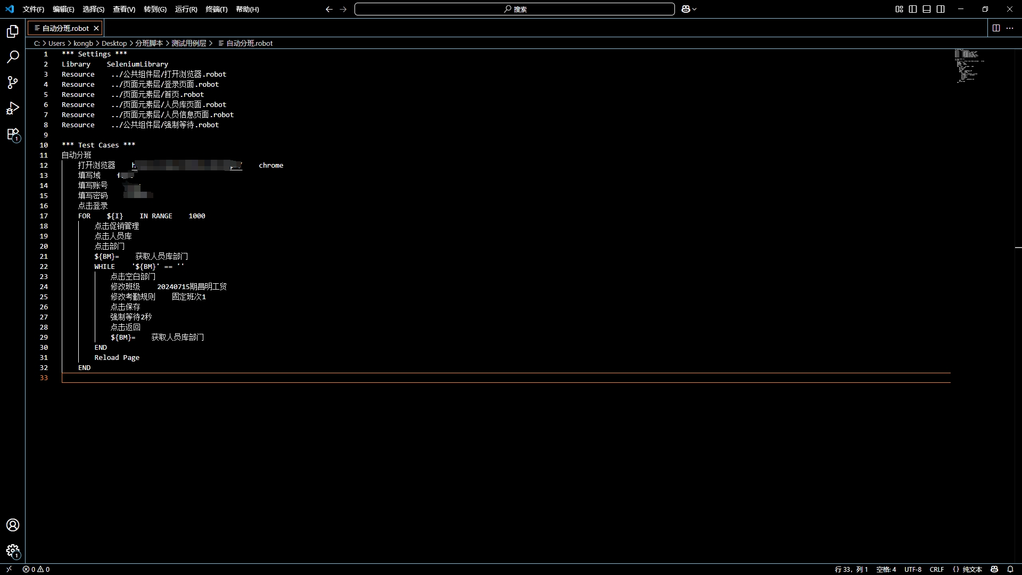1022x575 pixels.
Task: Open the Manage gear settings icon
Action: click(13, 551)
